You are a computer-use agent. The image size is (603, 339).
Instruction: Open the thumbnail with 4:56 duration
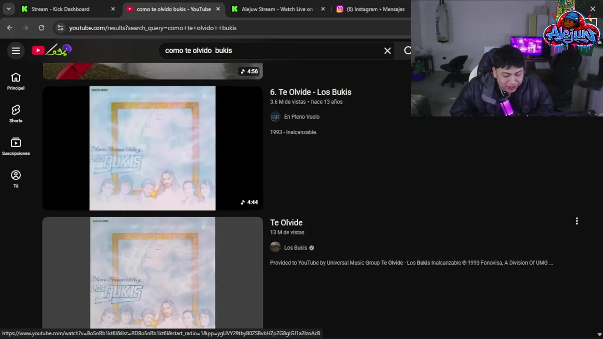pyautogui.click(x=153, y=71)
